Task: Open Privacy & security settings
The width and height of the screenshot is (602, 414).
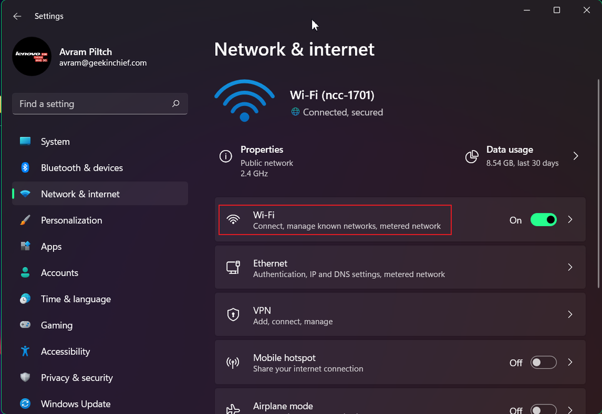Action: [76, 378]
